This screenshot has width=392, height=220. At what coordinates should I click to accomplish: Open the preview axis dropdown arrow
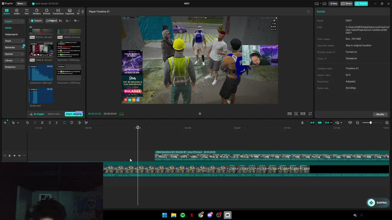341,123
